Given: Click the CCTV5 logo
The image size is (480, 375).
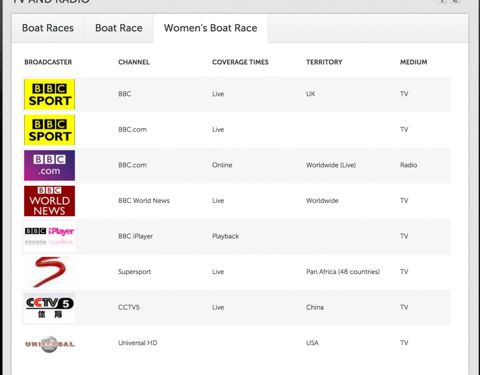Looking at the screenshot, I should [49, 307].
